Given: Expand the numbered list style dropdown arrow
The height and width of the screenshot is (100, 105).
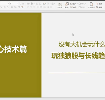Looking at the screenshot, I should coord(34,4).
